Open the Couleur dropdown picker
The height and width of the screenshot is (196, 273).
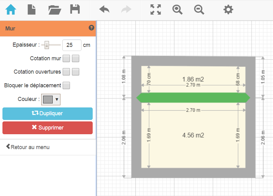[x=51, y=99]
